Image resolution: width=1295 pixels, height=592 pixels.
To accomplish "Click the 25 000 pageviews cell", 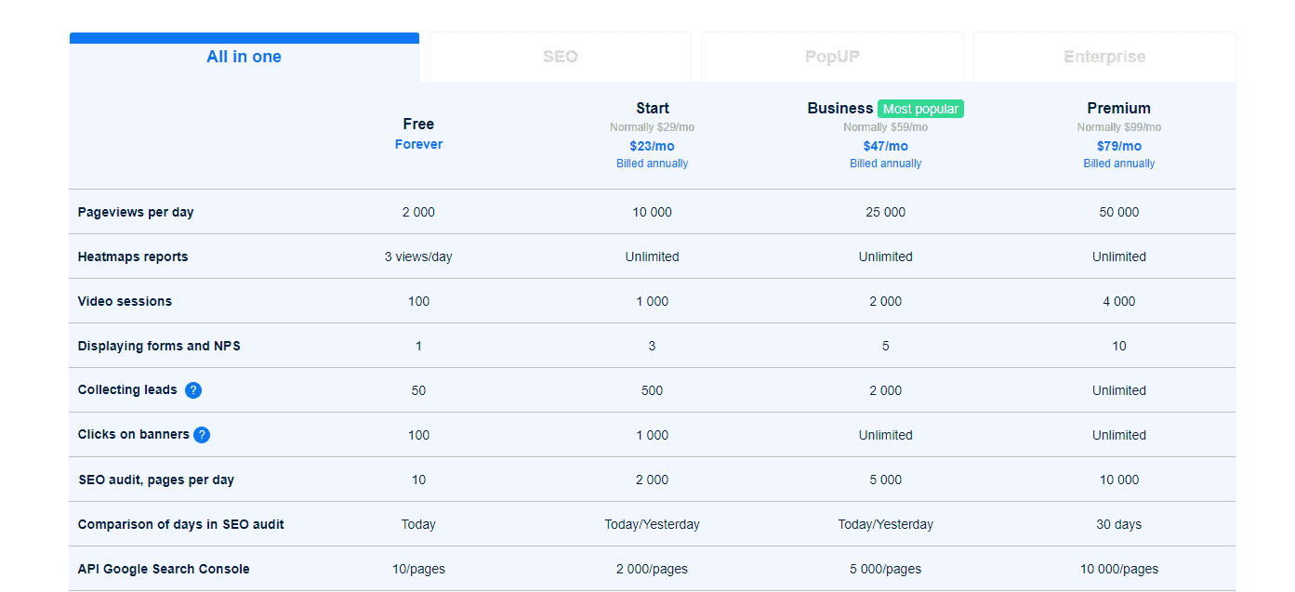I will [x=886, y=212].
